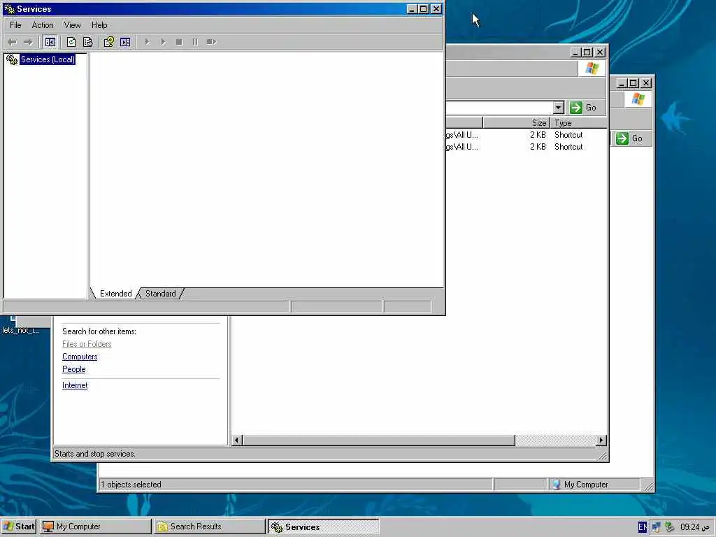This screenshot has width=716, height=537.
Task: Open the Action menu in Services
Action: (43, 25)
